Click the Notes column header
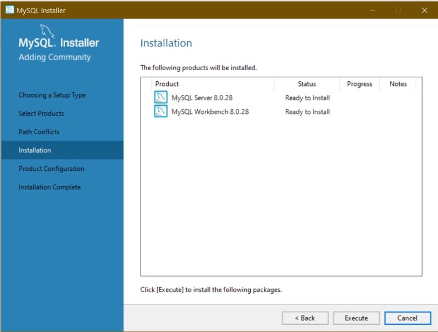 [398, 84]
